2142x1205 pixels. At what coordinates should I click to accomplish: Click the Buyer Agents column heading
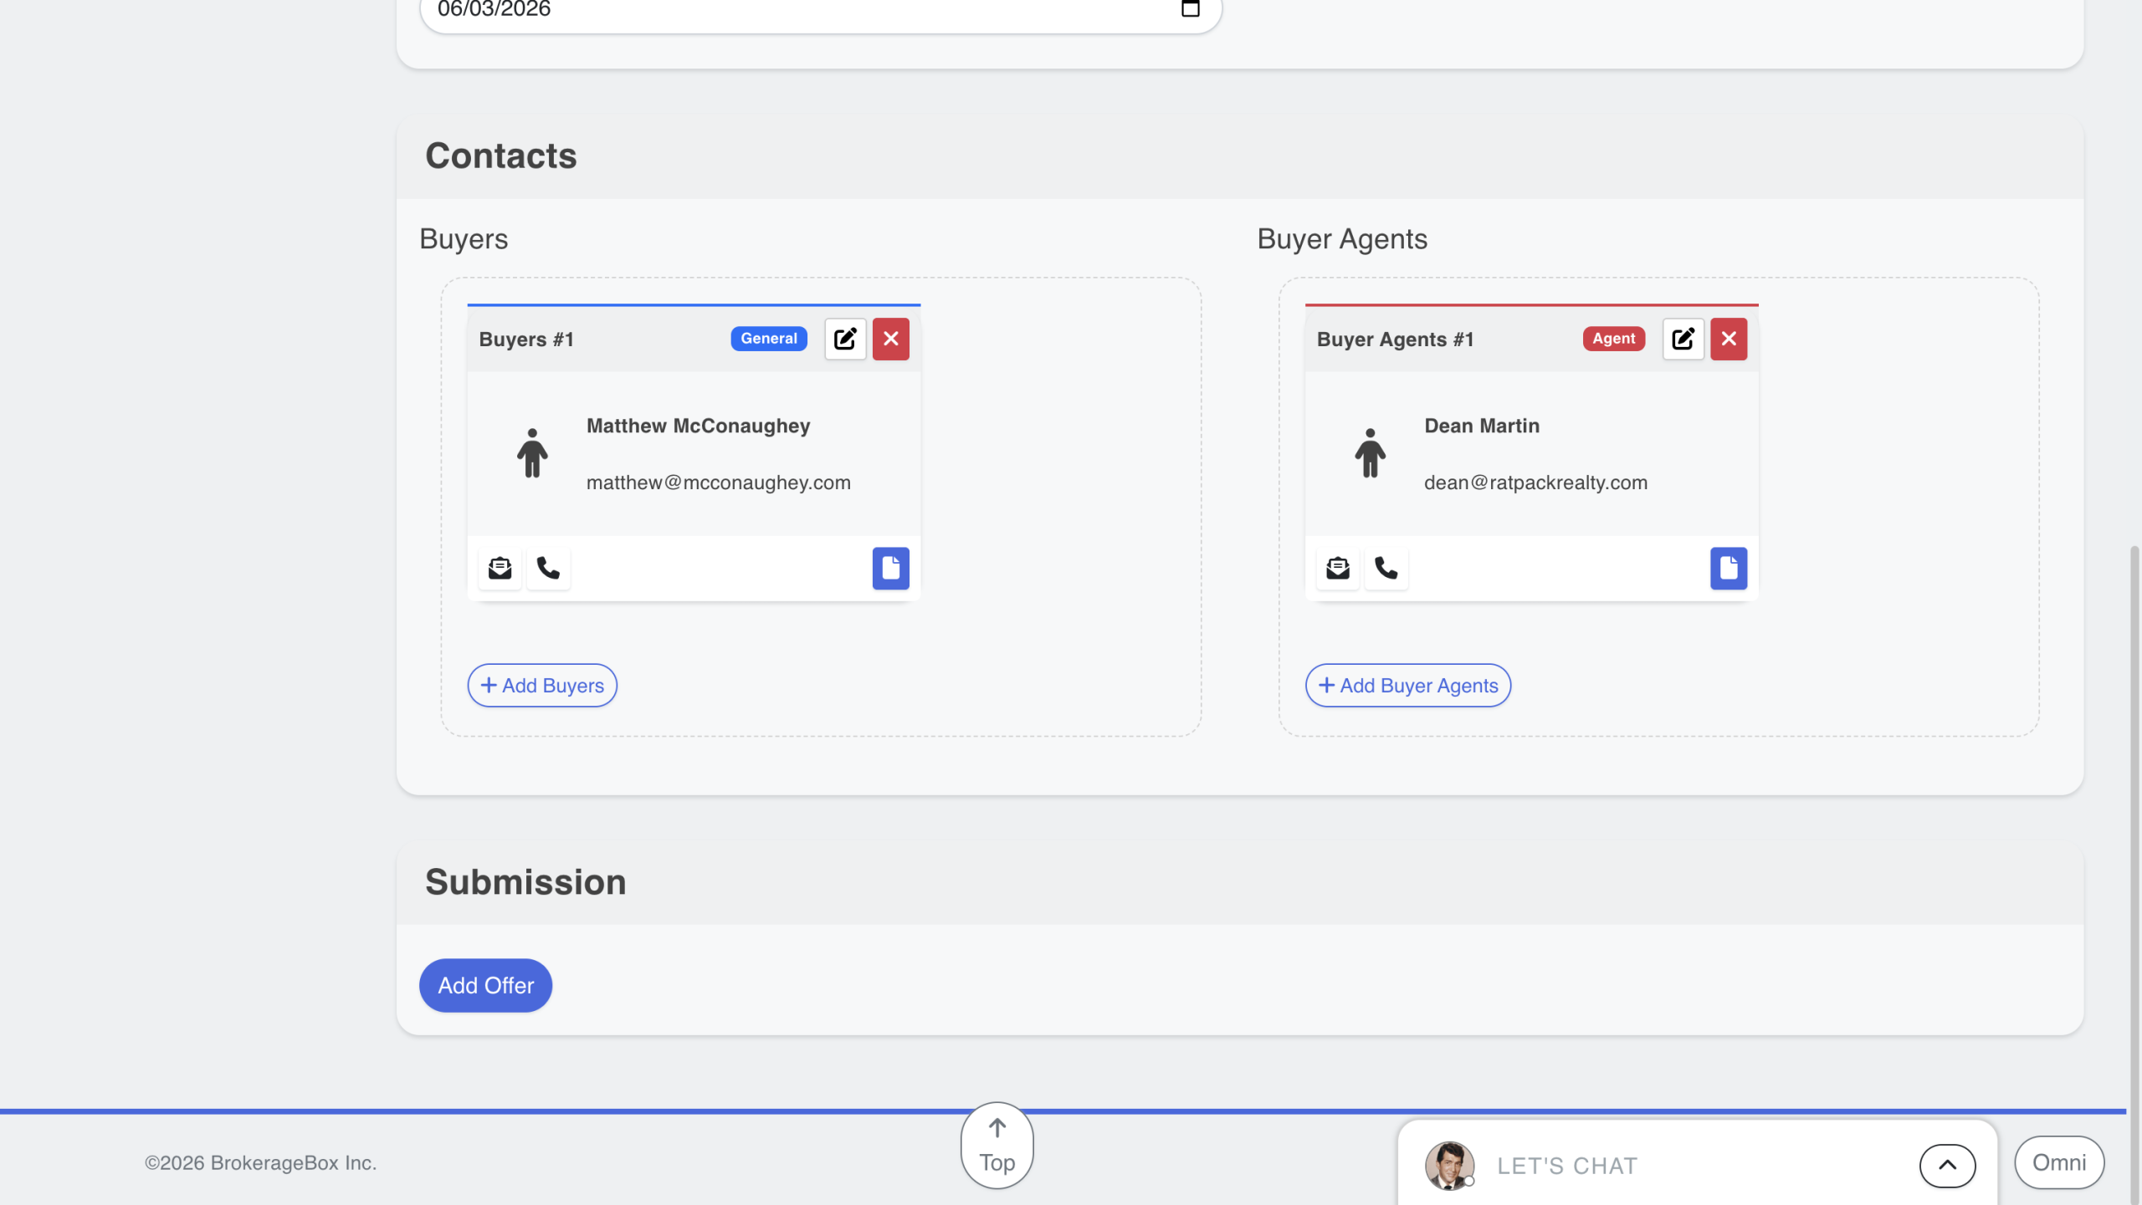tap(1342, 239)
